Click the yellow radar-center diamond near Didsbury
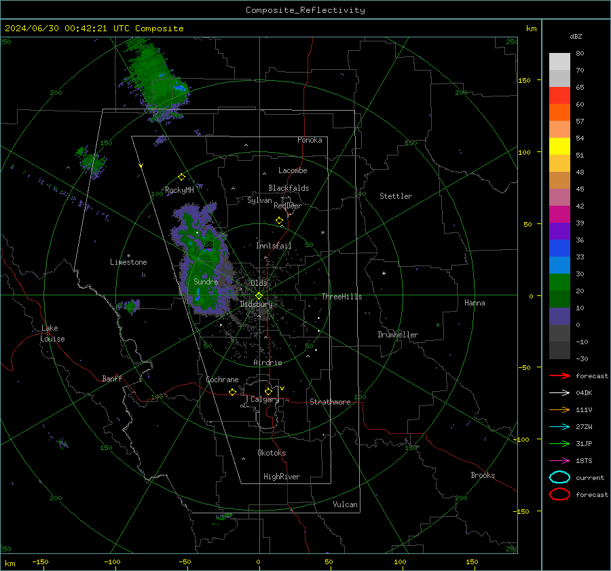This screenshot has height=571, width=611. 259,296
